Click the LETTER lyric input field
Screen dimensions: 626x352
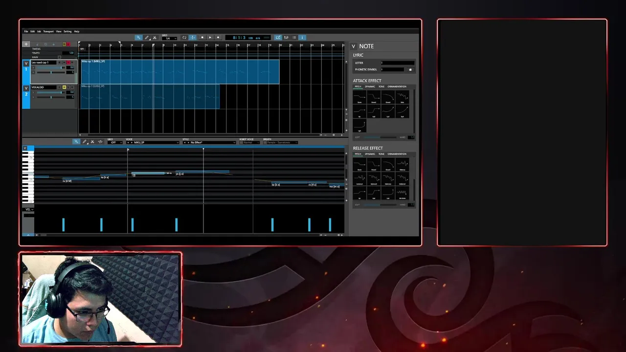(398, 63)
